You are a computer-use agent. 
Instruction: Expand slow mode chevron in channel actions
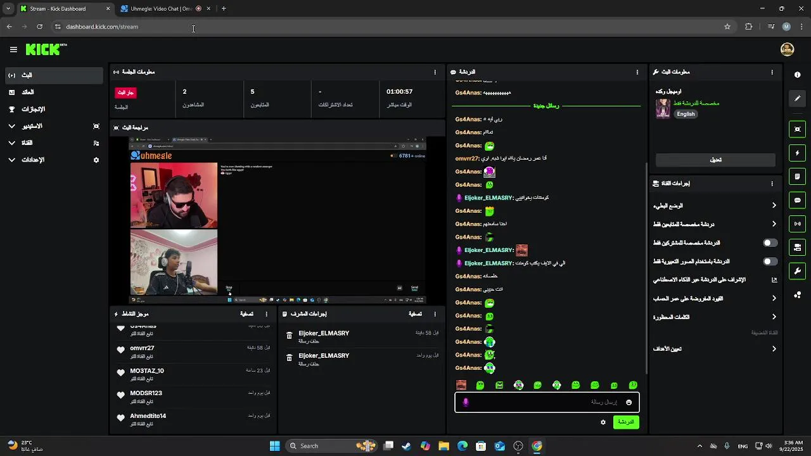[774, 205]
